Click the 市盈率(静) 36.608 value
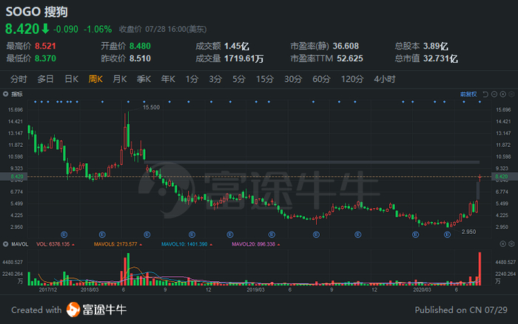 coord(346,46)
